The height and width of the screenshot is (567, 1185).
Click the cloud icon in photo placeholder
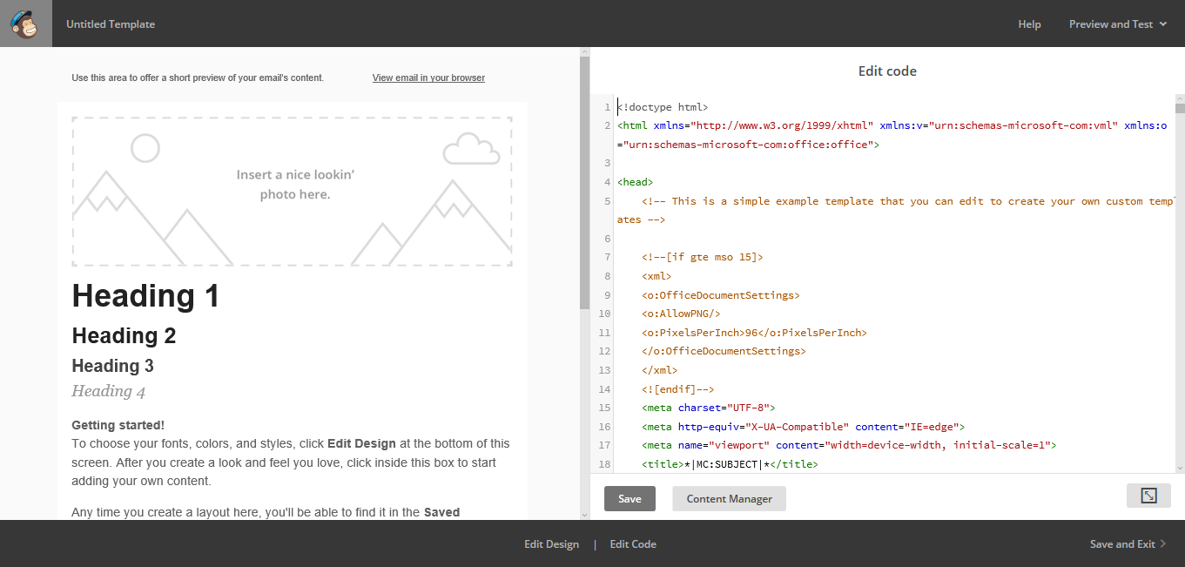click(x=471, y=149)
